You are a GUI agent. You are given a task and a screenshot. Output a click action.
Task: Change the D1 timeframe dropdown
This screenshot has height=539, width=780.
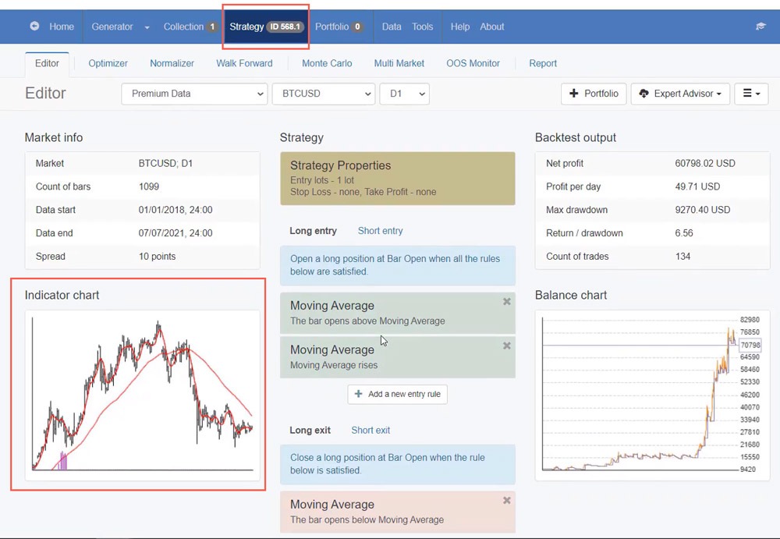pyautogui.click(x=404, y=94)
